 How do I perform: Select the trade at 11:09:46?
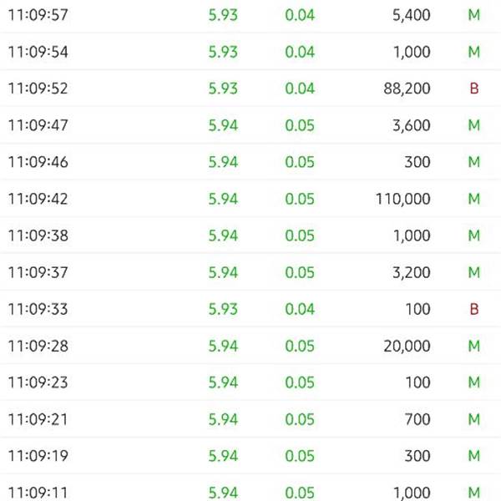[x=250, y=162]
